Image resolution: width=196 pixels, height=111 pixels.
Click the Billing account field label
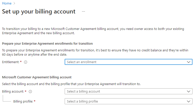coord(13,92)
